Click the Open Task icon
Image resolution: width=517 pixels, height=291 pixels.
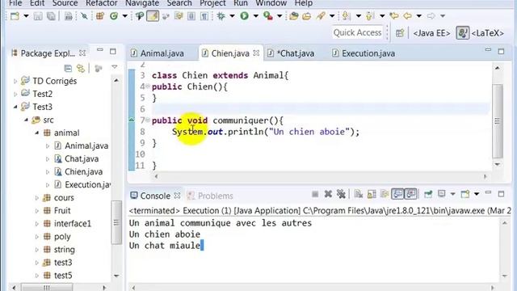coord(307,16)
